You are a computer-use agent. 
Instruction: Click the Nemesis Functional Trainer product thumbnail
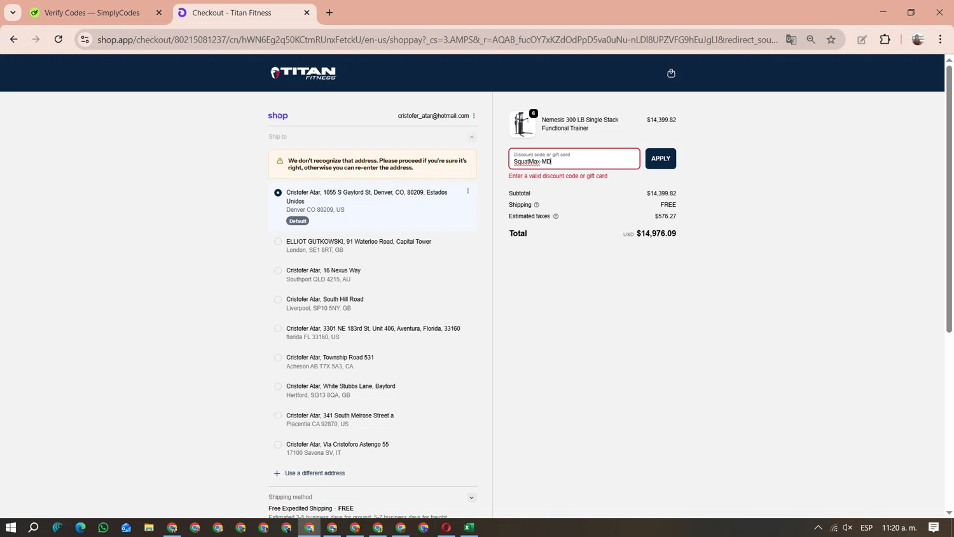pyautogui.click(x=522, y=123)
